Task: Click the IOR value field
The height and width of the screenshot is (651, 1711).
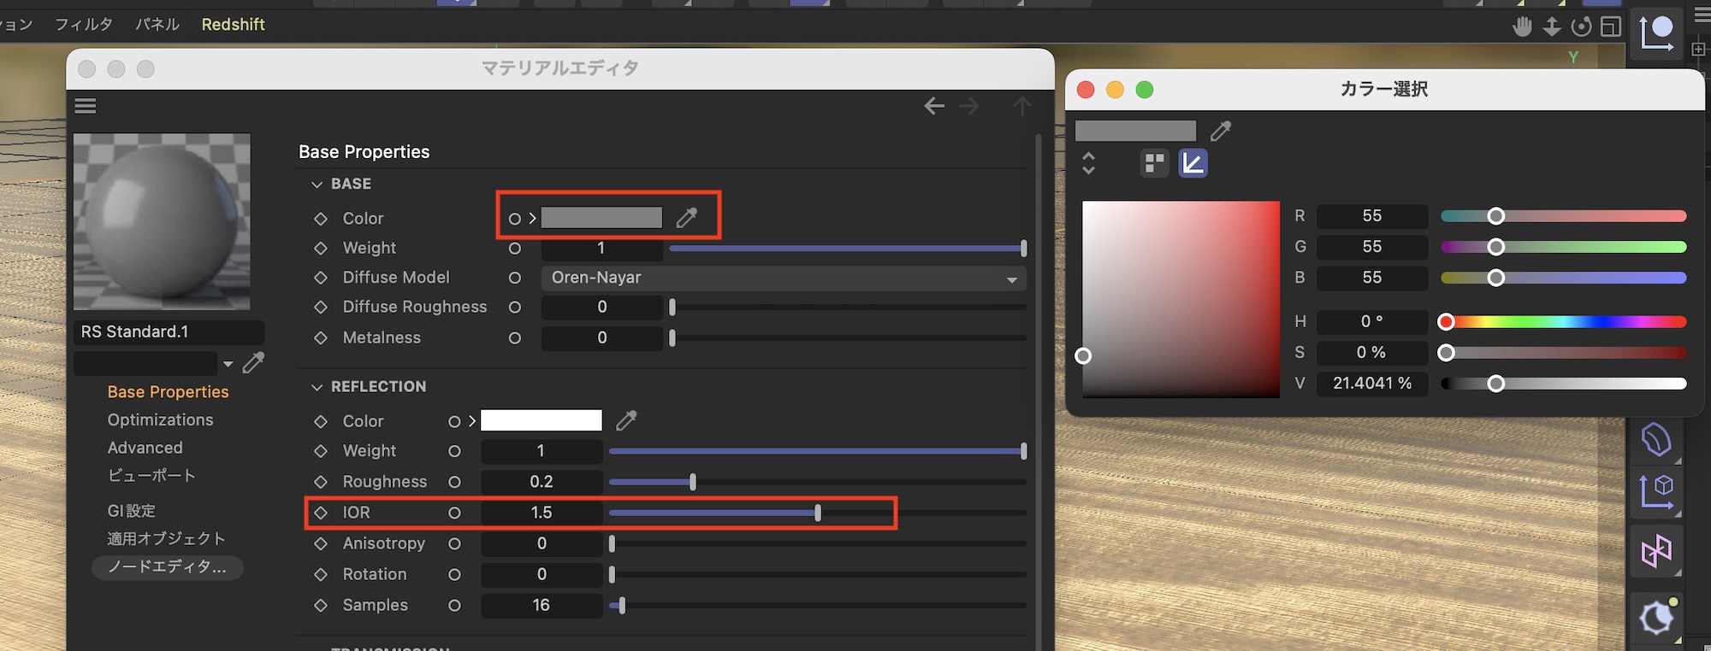Action: [x=542, y=513]
